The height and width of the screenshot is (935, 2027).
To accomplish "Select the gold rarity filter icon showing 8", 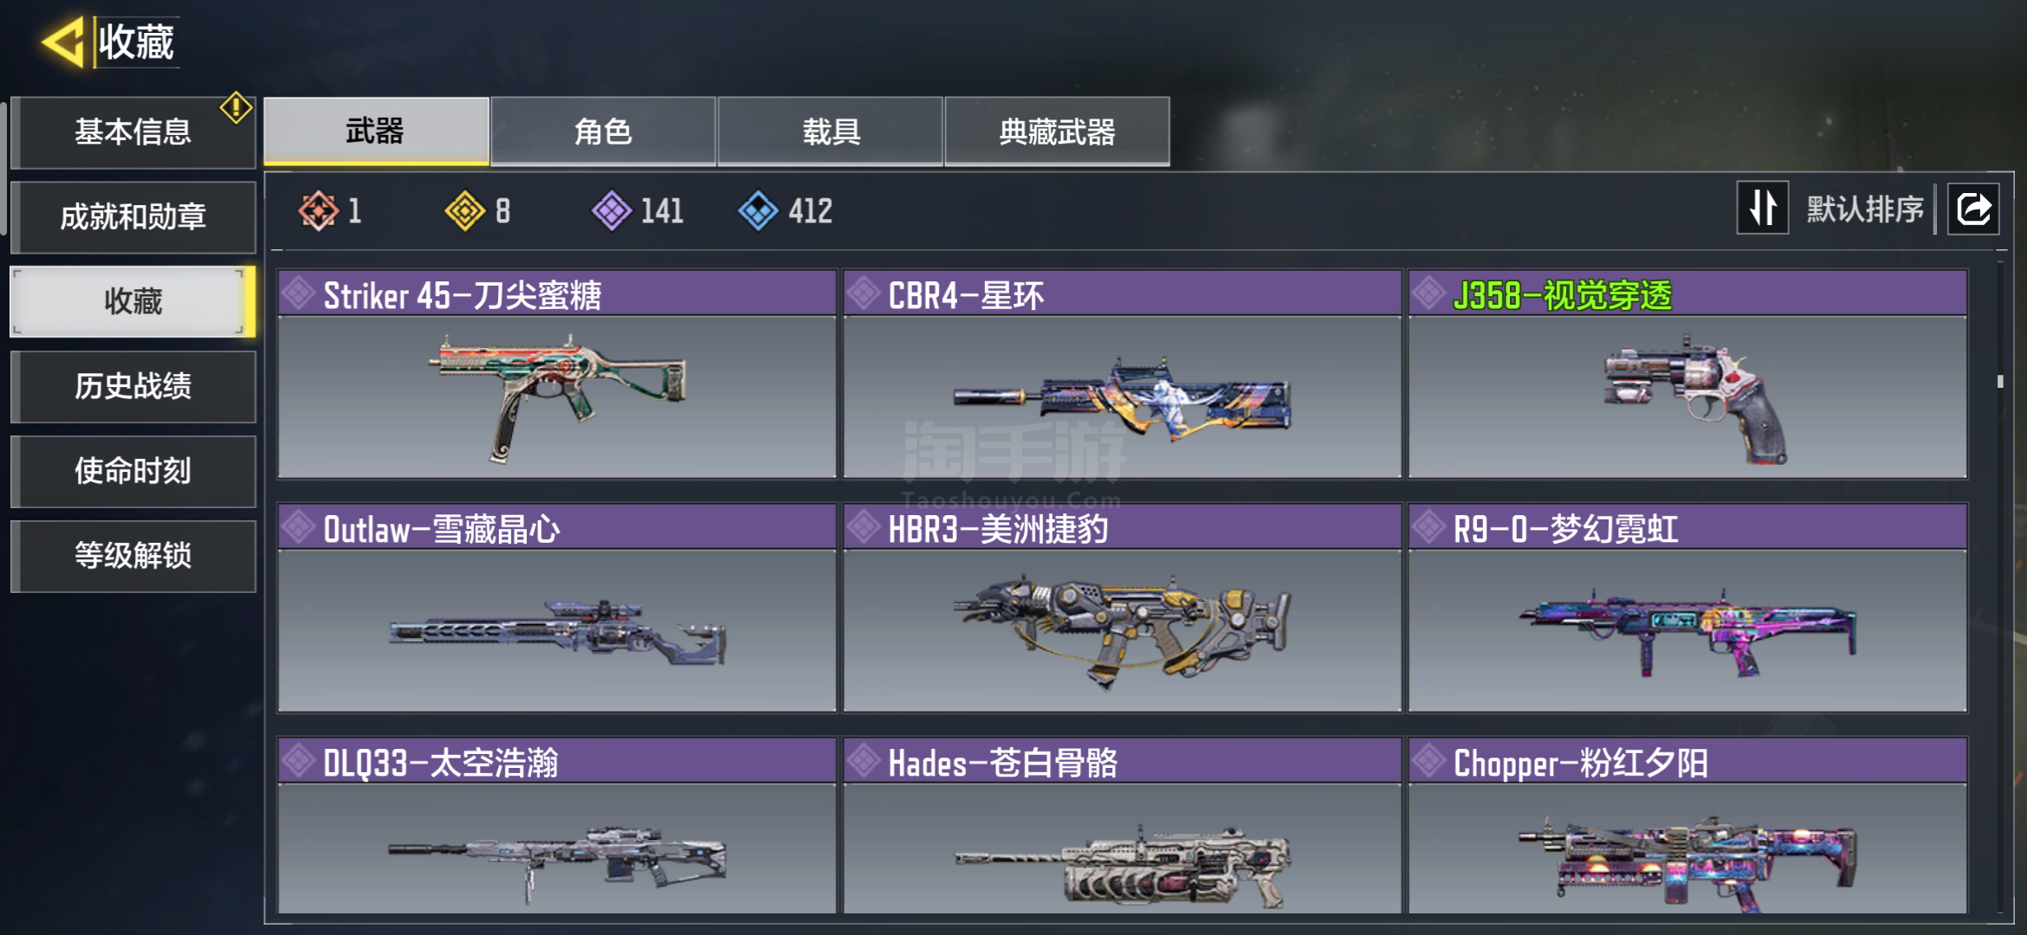I will (x=465, y=210).
